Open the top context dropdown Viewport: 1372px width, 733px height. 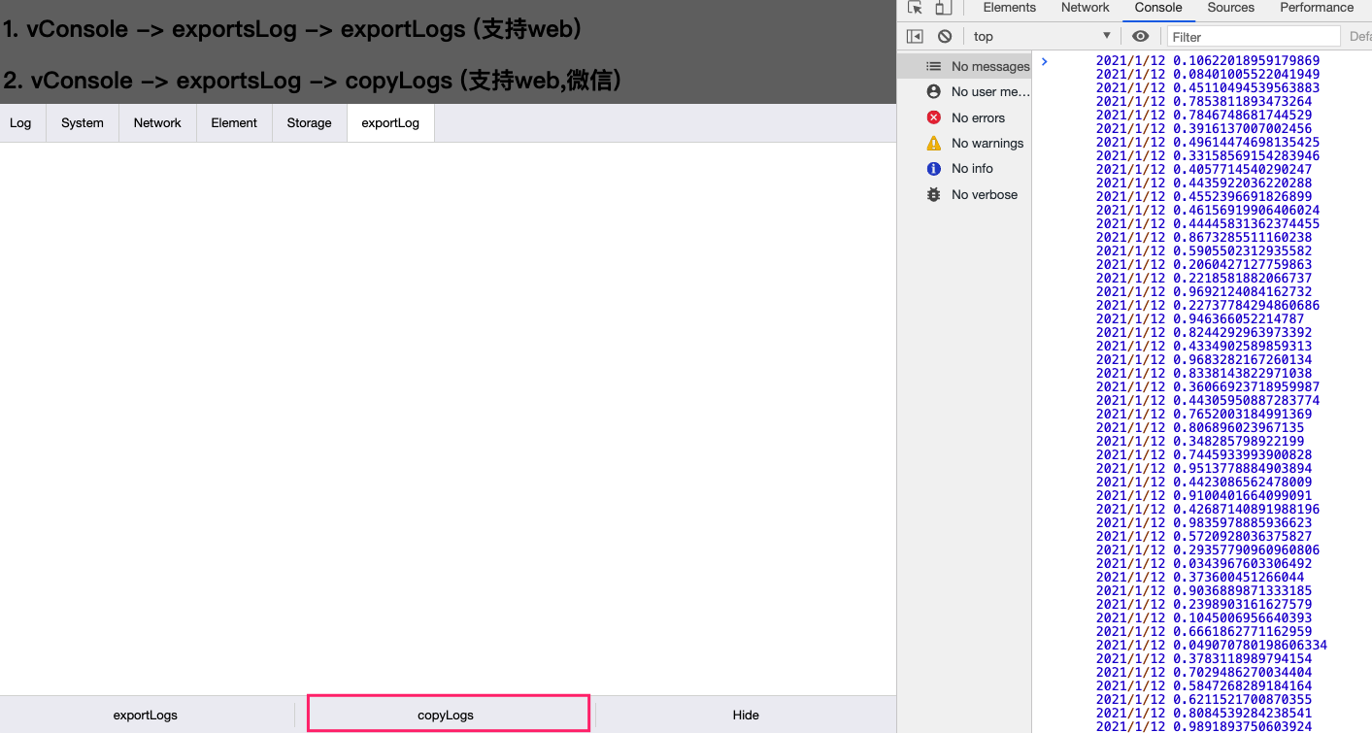coord(1042,36)
